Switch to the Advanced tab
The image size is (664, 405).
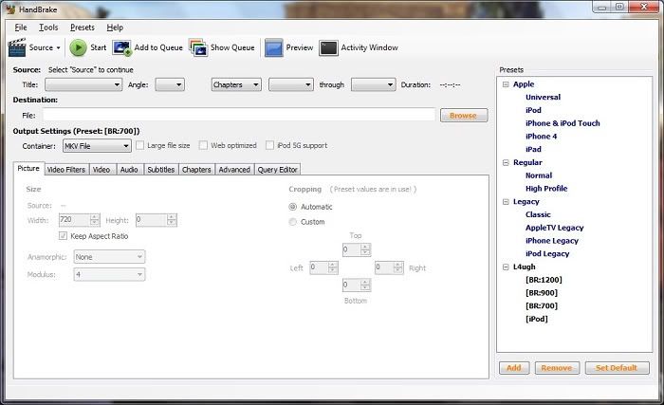pyautogui.click(x=234, y=170)
